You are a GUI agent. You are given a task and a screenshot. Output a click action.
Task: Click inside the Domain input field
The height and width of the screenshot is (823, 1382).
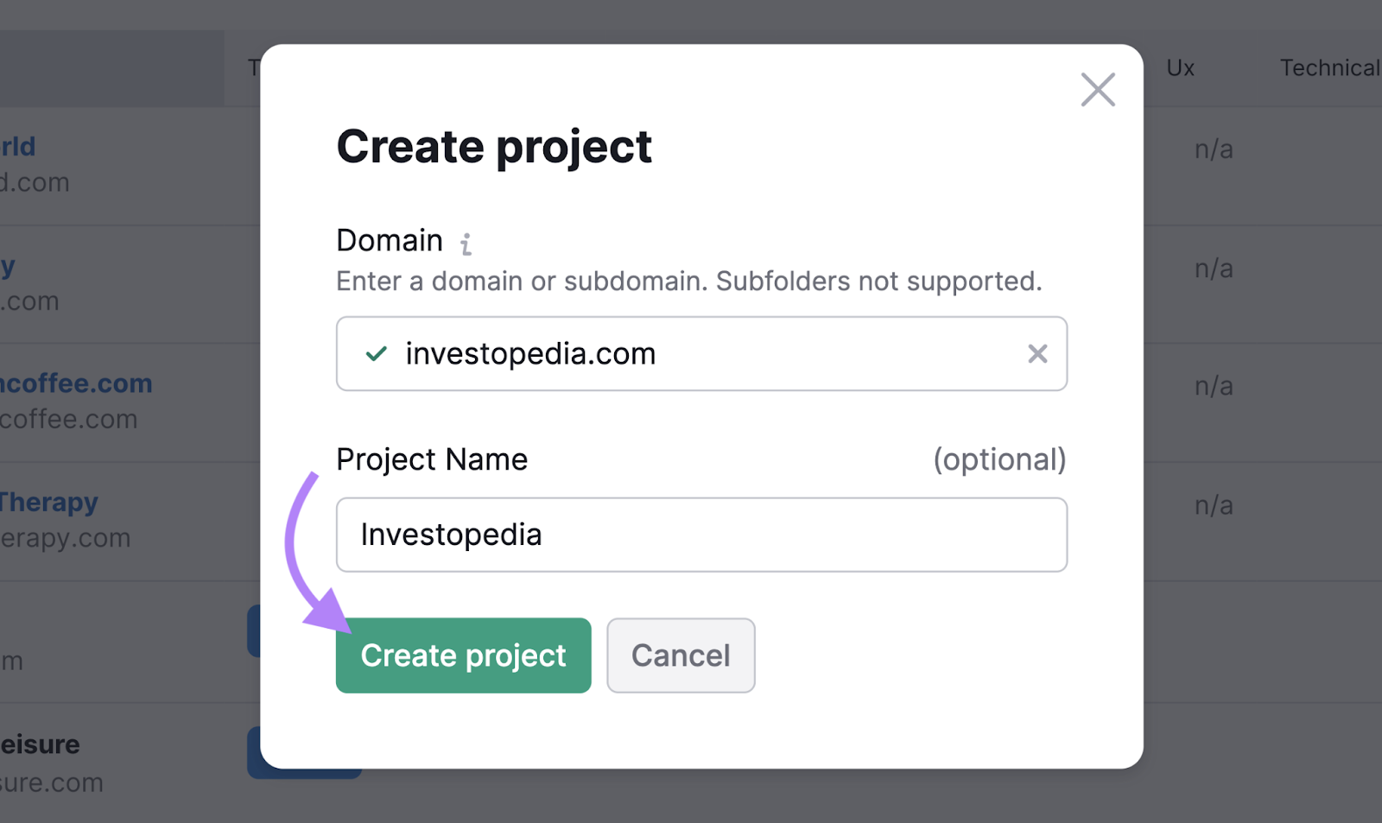click(x=691, y=353)
